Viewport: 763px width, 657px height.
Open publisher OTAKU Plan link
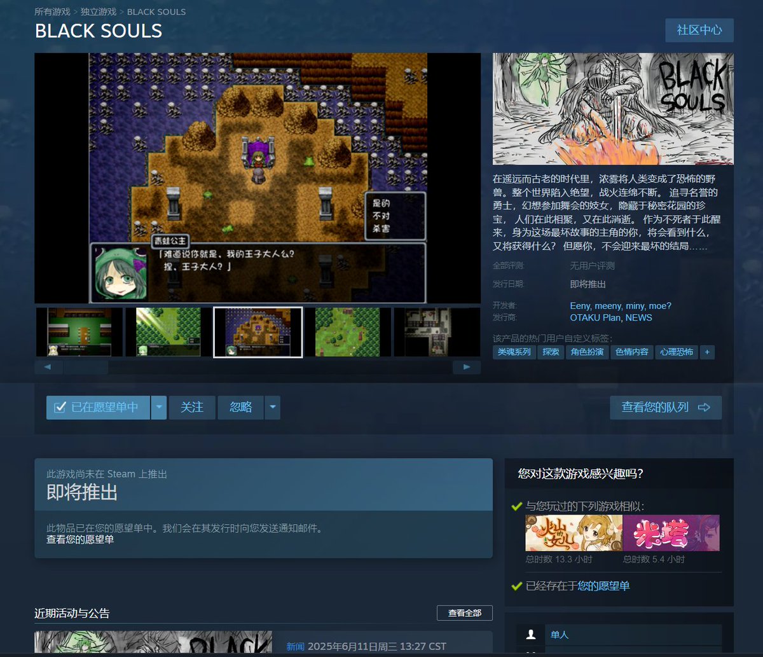click(595, 317)
